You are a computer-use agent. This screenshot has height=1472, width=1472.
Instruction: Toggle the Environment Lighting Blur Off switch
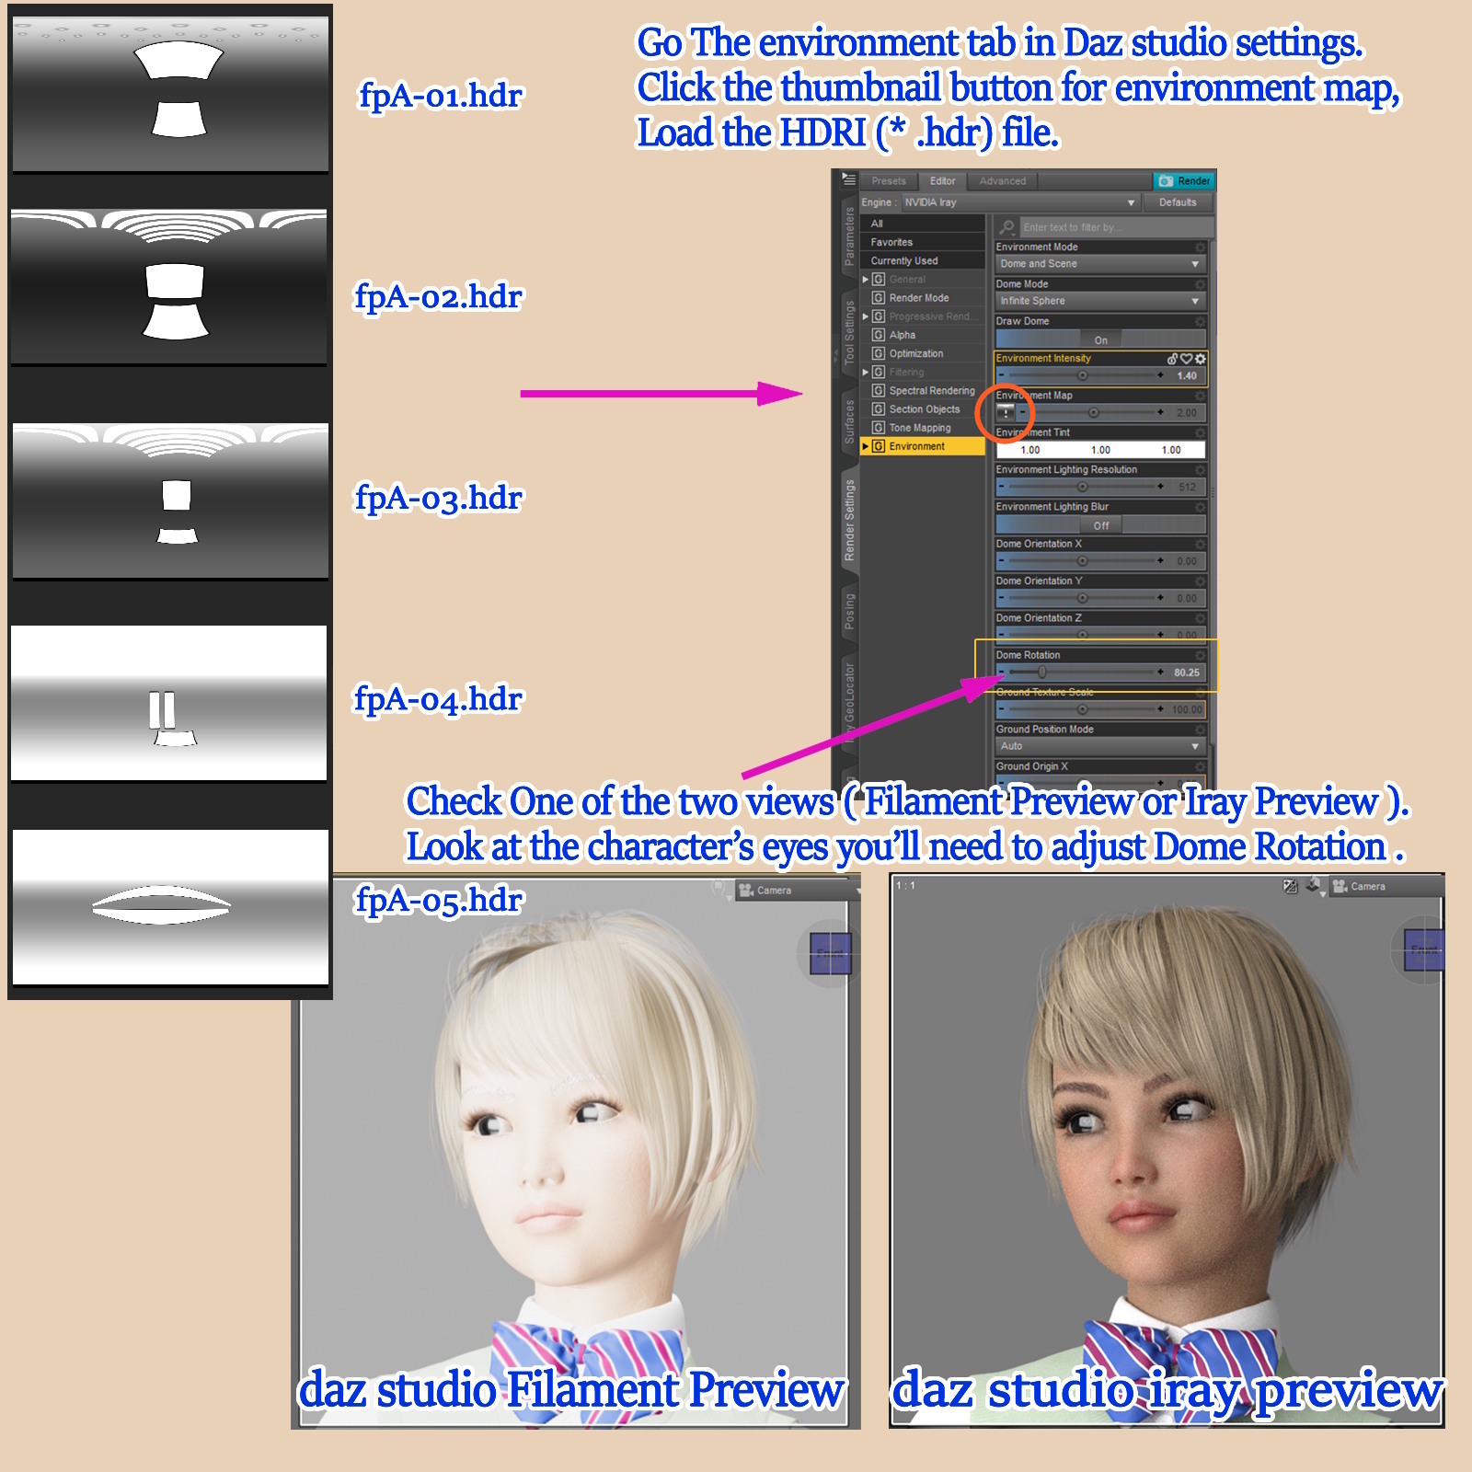click(1100, 525)
